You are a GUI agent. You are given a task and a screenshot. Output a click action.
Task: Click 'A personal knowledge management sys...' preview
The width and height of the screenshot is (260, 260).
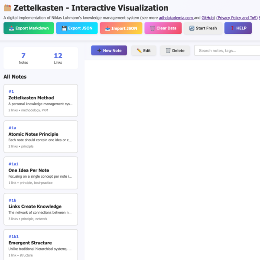click(40, 104)
